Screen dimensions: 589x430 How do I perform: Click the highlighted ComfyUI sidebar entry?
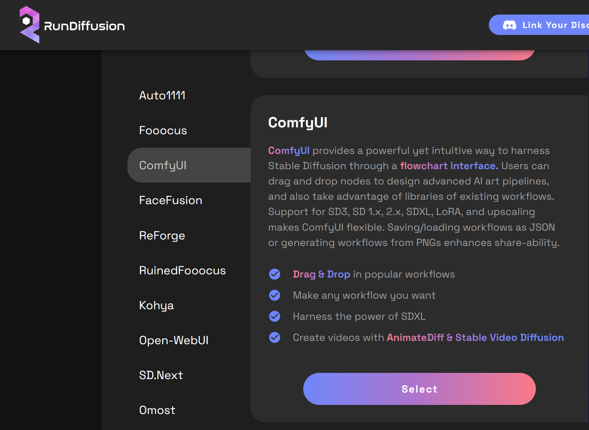[x=162, y=165]
